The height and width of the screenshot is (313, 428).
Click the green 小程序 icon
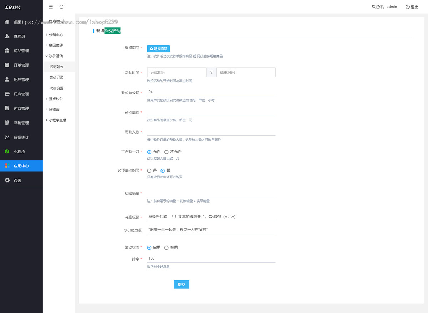point(7,152)
